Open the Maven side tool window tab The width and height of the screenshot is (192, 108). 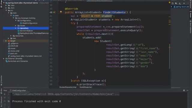coord(190,14)
